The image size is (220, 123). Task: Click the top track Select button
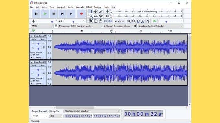[x=38, y=58]
